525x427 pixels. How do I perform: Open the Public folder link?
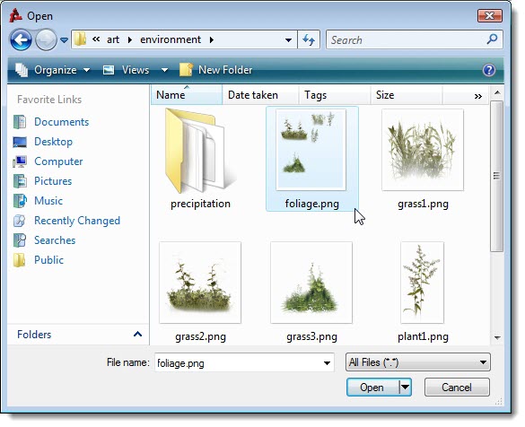(x=48, y=260)
